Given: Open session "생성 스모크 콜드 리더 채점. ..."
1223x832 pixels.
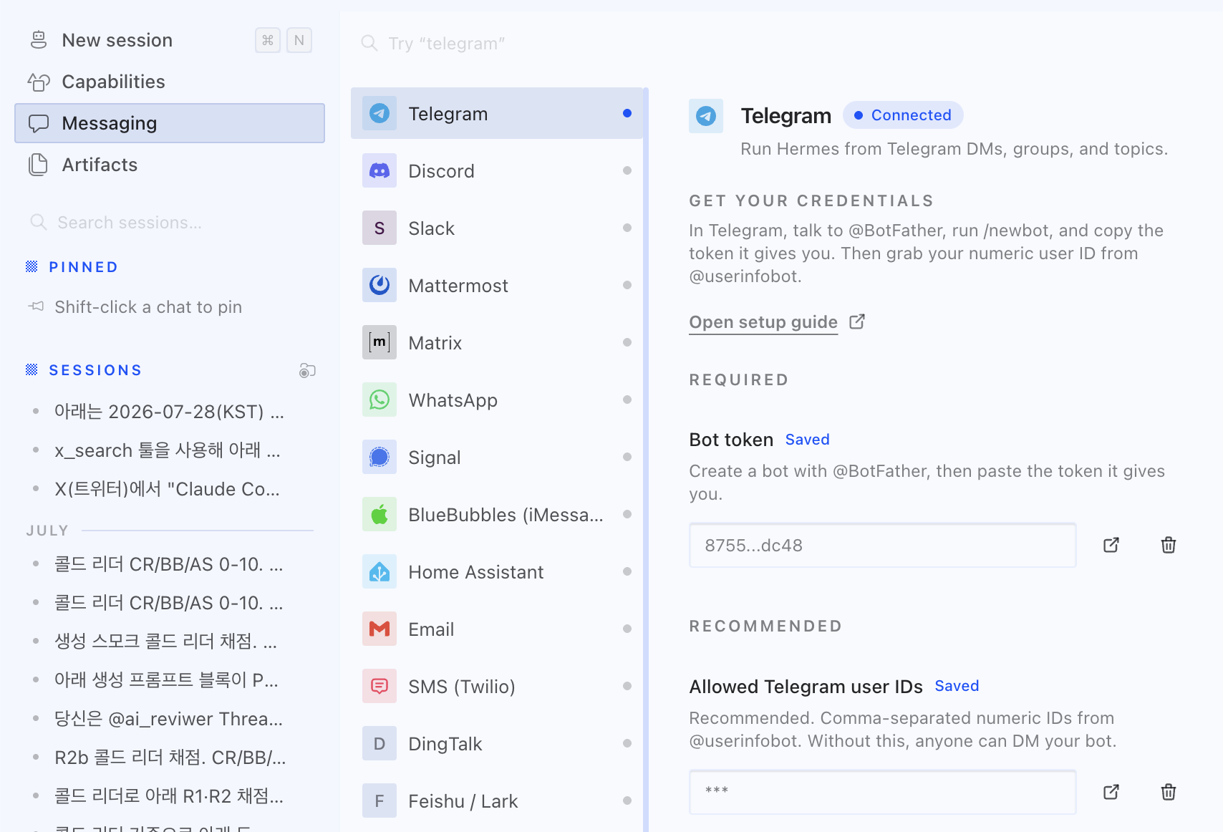Looking at the screenshot, I should (166, 642).
